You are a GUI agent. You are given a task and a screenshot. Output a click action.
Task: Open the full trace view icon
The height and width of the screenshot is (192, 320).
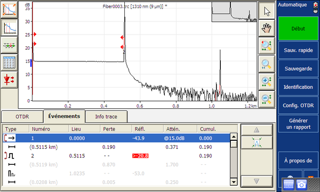click(9, 10)
